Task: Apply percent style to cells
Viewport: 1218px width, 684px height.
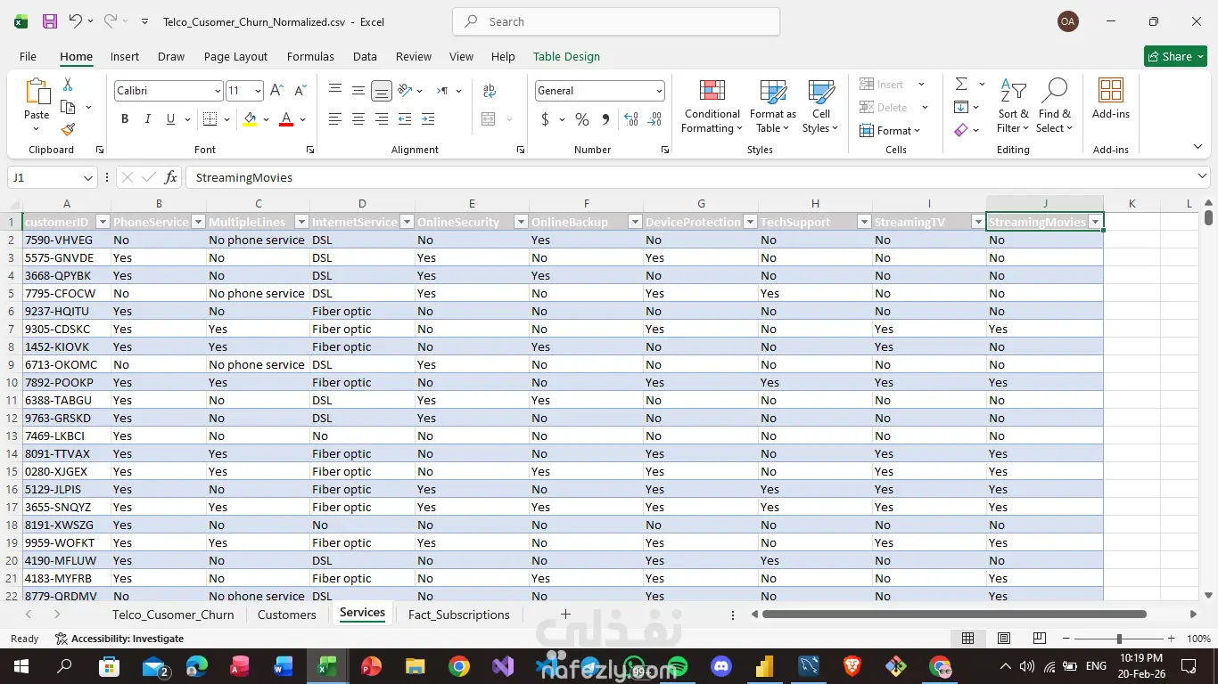Action: tap(582, 119)
